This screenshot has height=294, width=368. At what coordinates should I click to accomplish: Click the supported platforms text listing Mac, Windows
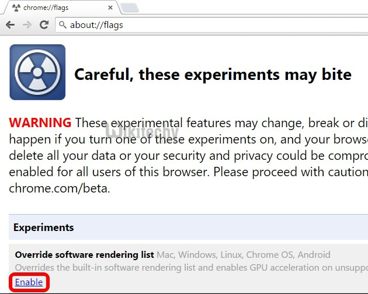tap(244, 255)
